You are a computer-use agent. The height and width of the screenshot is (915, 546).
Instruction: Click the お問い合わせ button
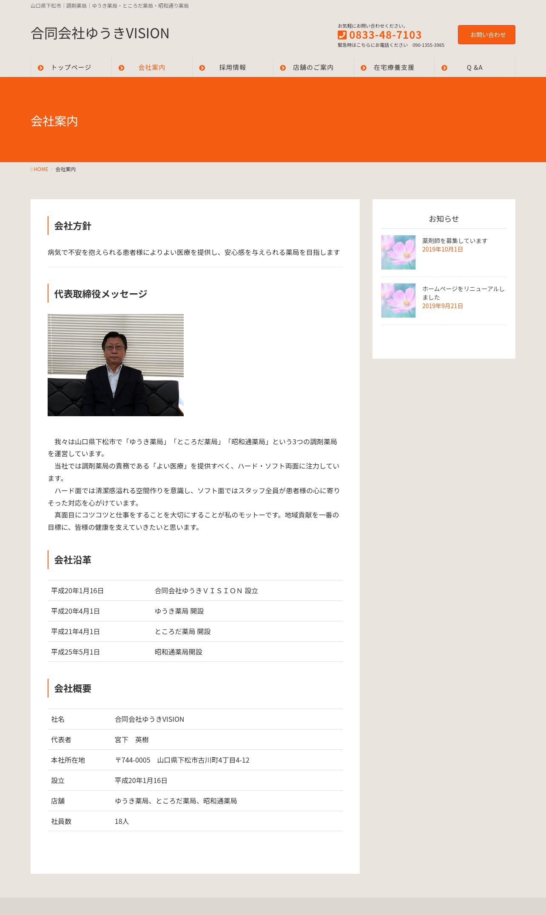pyautogui.click(x=486, y=34)
